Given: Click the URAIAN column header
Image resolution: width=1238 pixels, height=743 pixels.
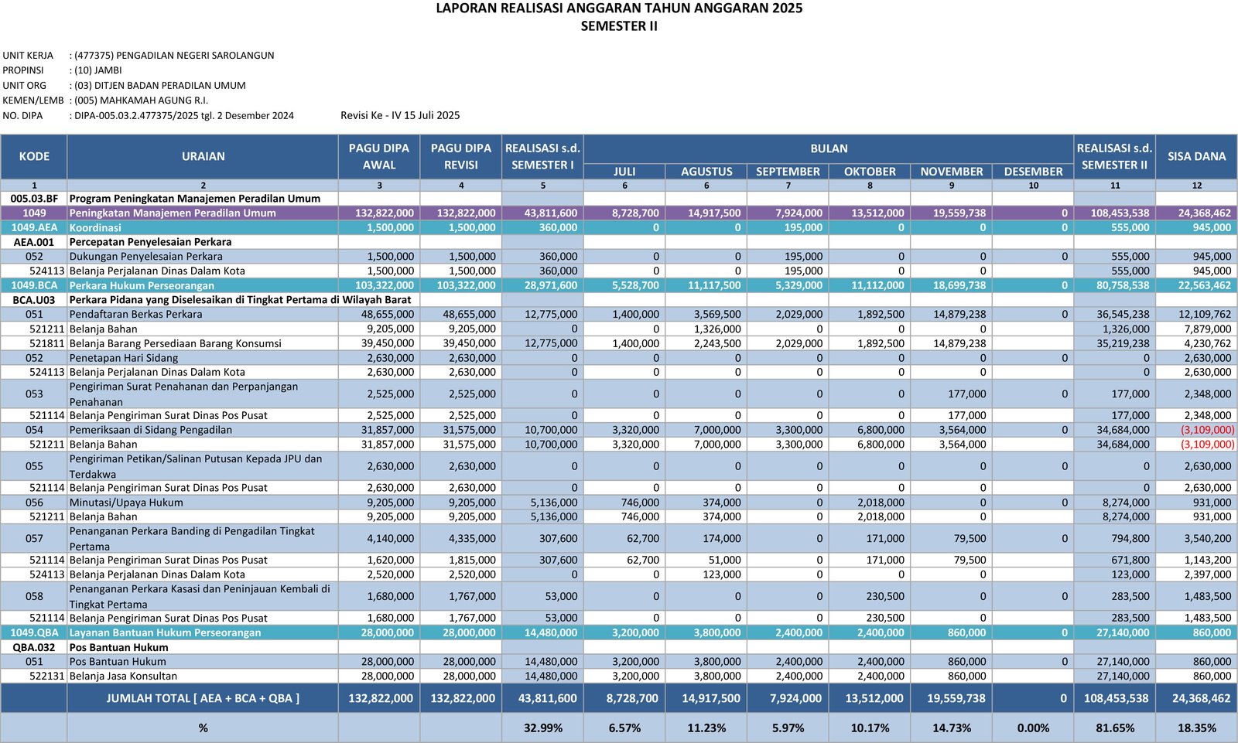Looking at the screenshot, I should pos(203,157).
